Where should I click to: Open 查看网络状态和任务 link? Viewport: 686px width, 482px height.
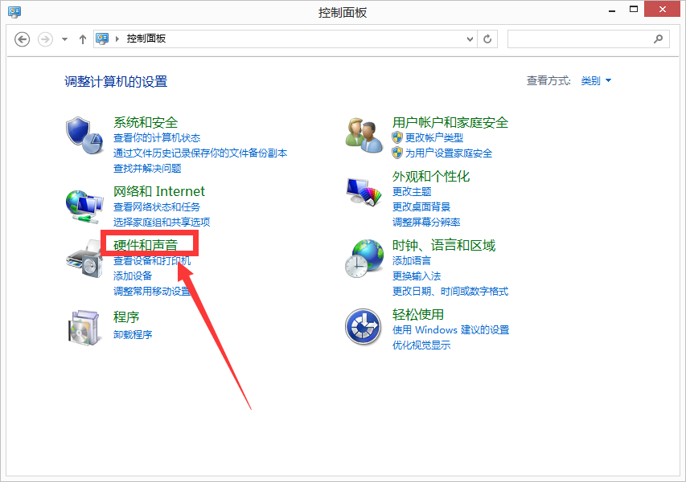(157, 207)
